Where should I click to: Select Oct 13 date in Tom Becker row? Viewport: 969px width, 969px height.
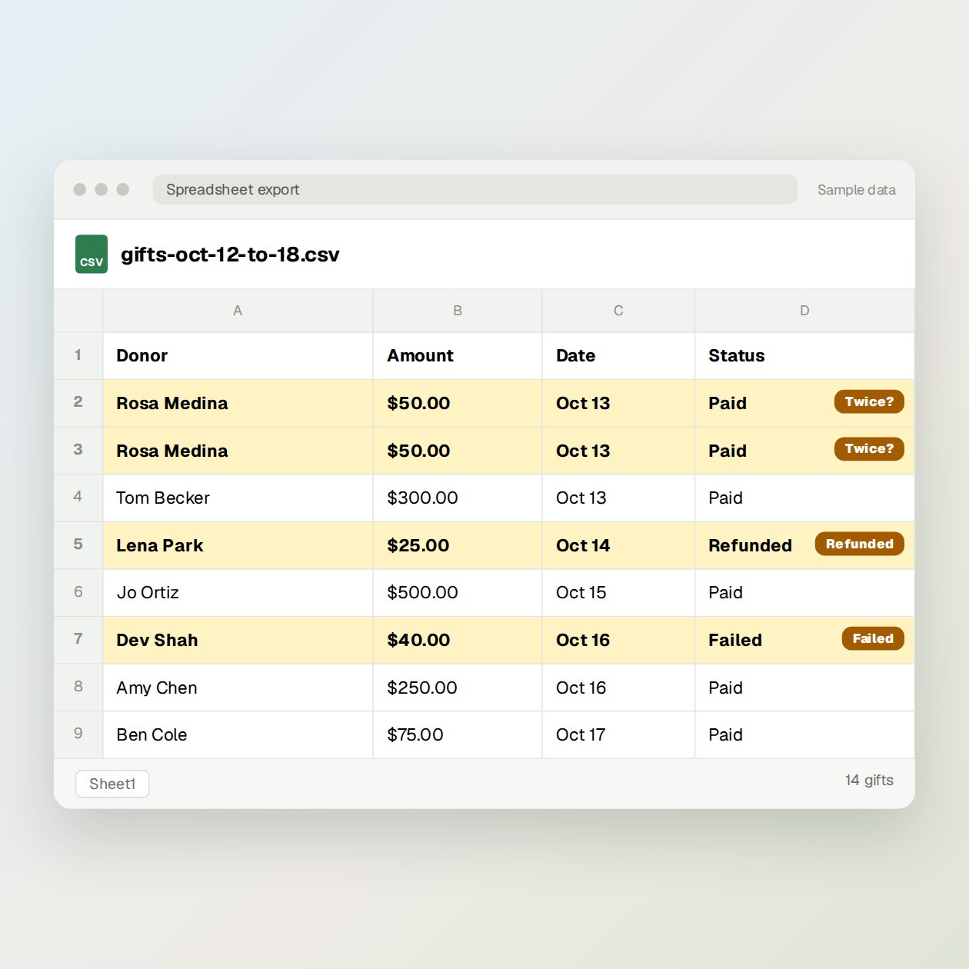[618, 498]
